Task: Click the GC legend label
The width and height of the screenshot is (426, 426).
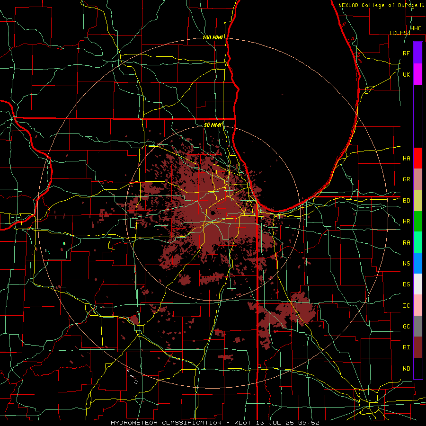Action: point(406,327)
